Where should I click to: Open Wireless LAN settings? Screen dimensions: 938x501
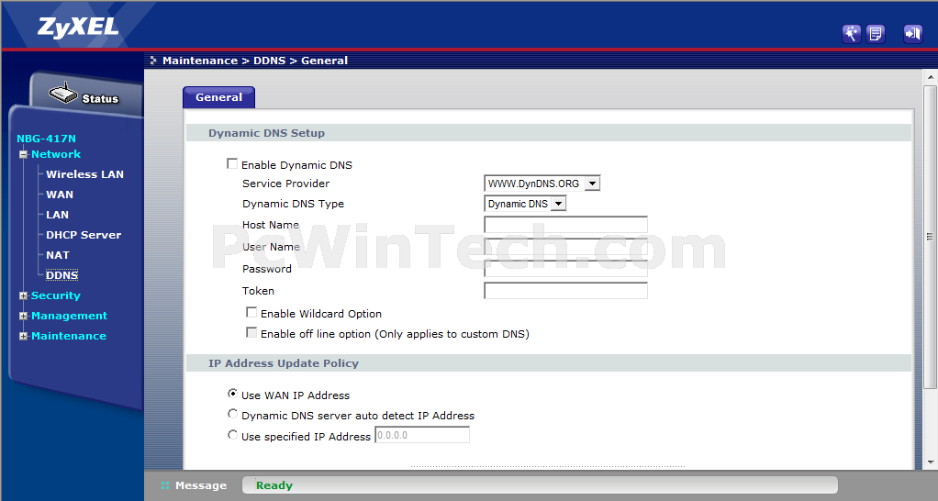85,174
